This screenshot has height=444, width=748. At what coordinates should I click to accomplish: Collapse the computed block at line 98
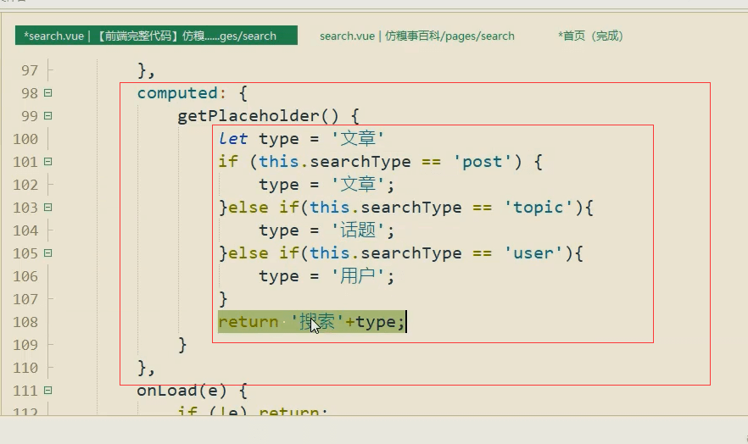[x=47, y=93]
